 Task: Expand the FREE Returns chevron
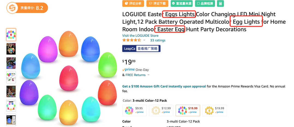[149, 75]
